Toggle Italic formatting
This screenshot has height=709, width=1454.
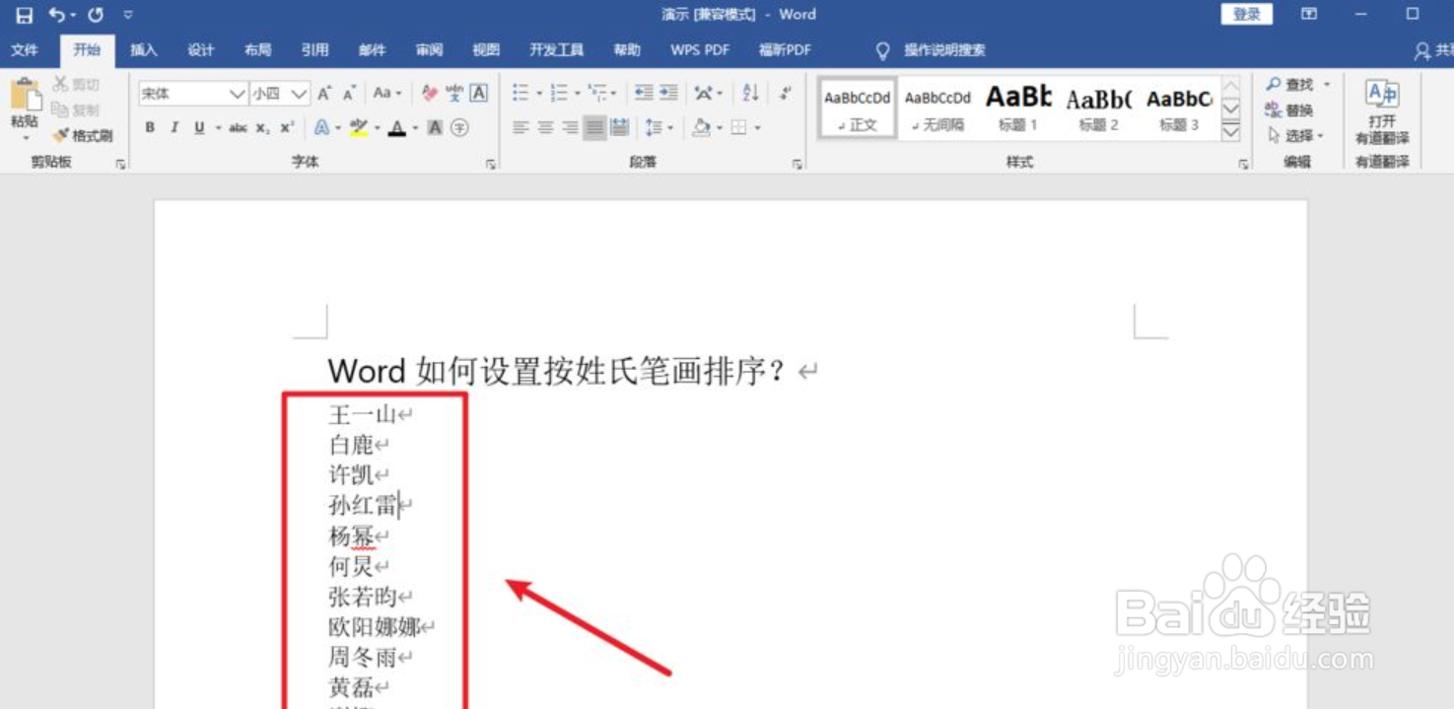click(174, 127)
